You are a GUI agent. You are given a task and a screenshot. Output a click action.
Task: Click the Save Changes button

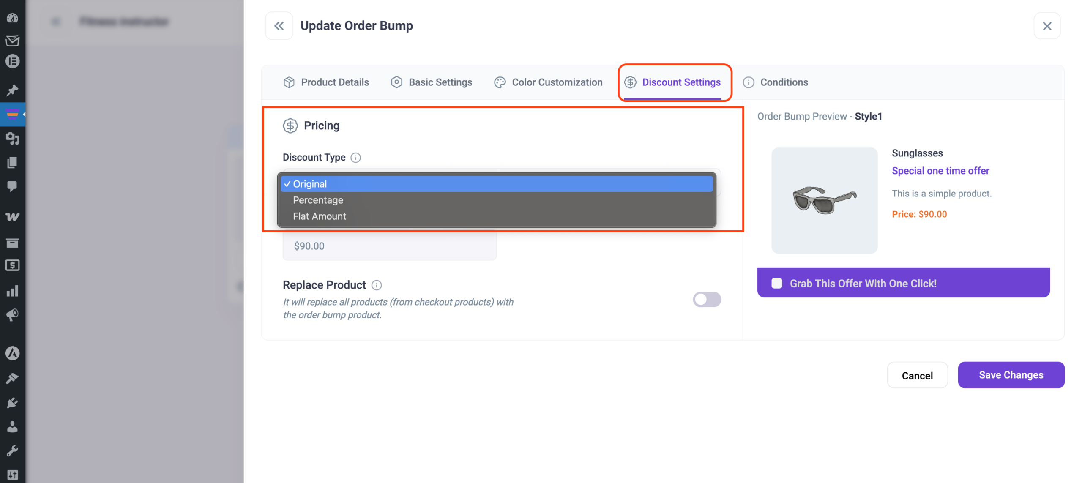[1011, 375]
